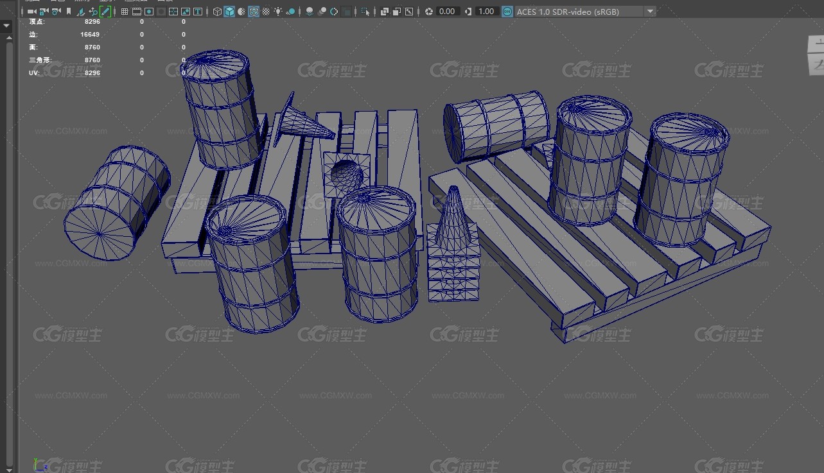Switch to Wireframe display icon
824x473 pixels.
(218, 12)
